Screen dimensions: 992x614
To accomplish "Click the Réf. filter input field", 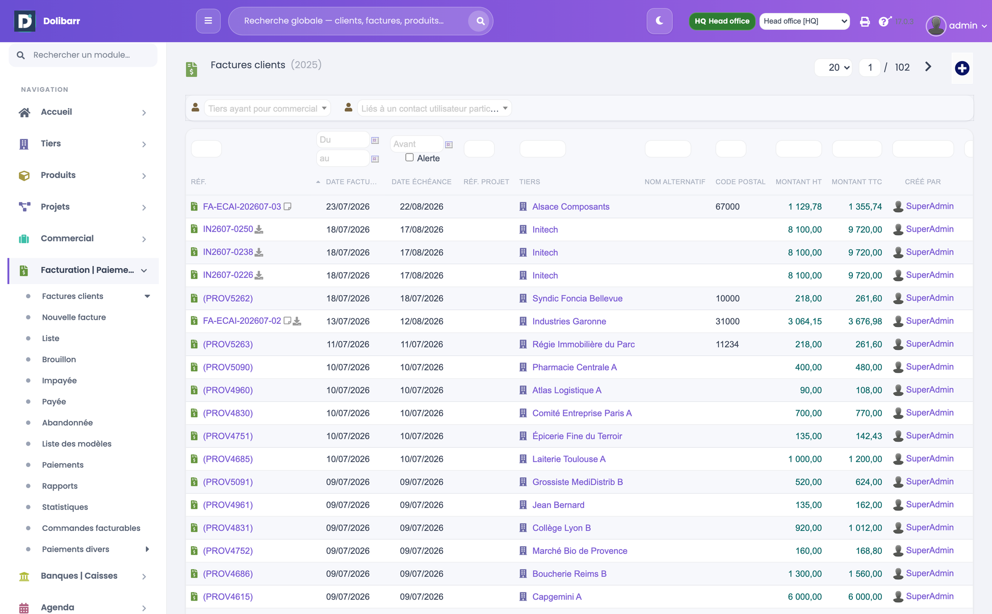I will [x=206, y=149].
